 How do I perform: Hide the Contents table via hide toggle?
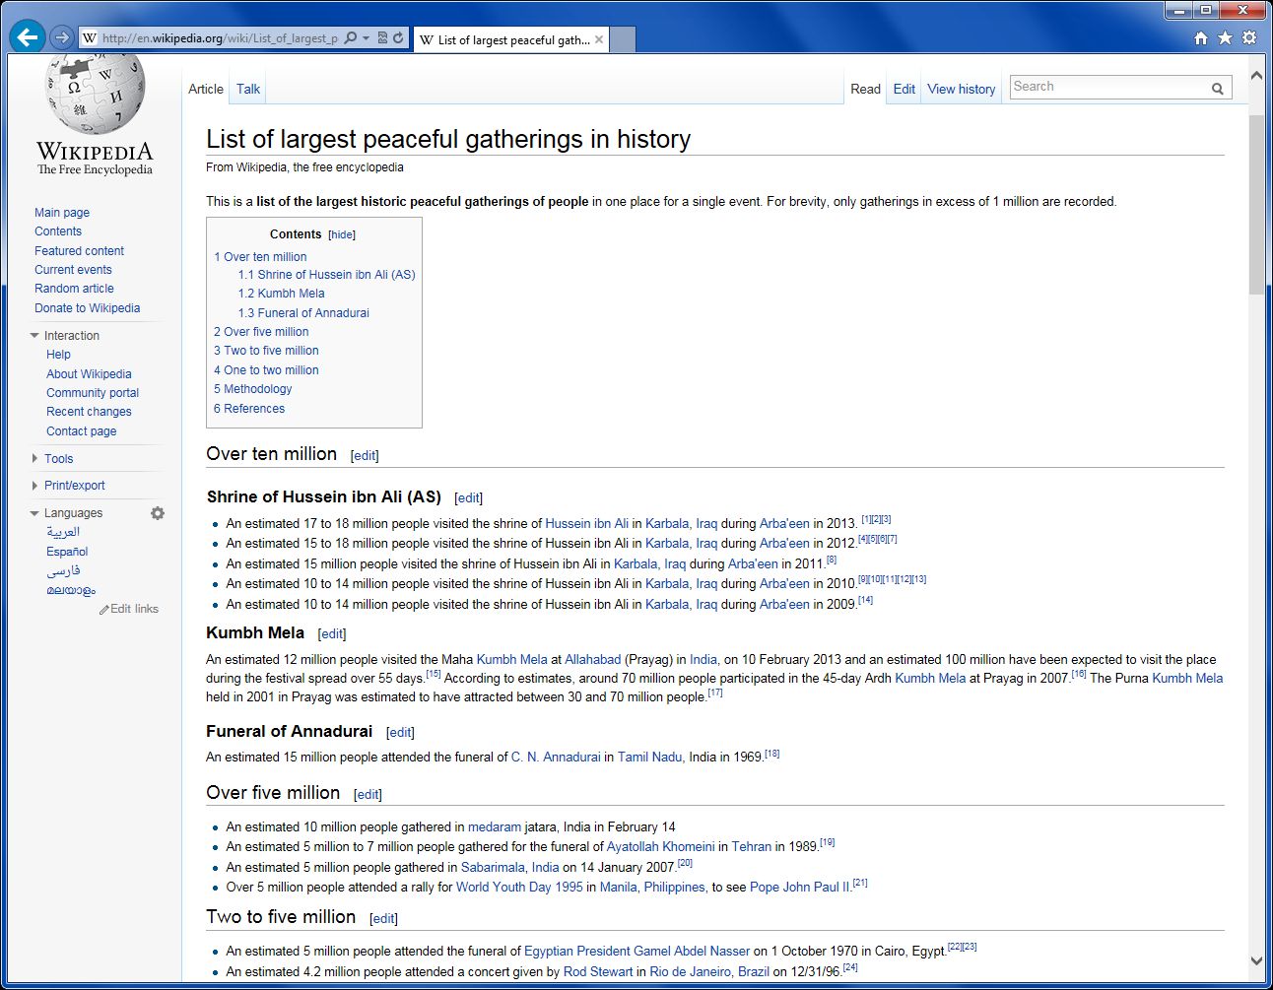click(x=342, y=234)
